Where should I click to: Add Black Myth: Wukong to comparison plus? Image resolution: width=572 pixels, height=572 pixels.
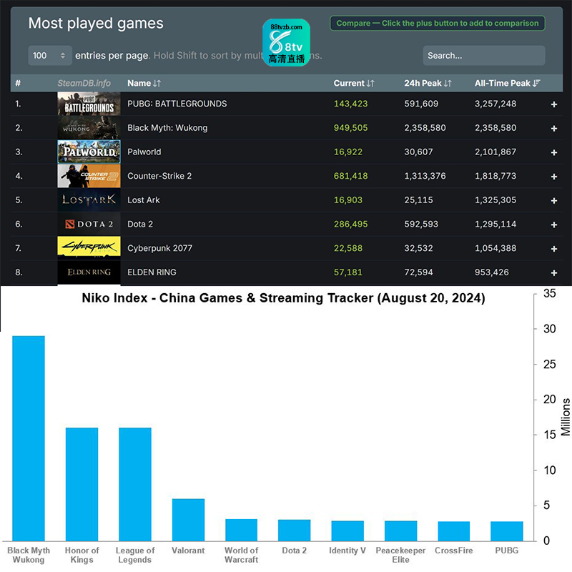[553, 129]
